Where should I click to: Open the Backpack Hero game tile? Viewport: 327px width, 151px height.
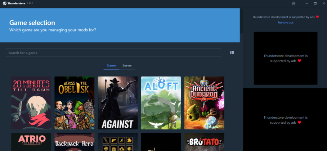click(74, 142)
